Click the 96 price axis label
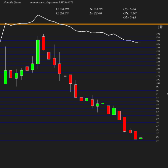Image resolution: width=168 pixels, height=168 pixels. [158, 87]
